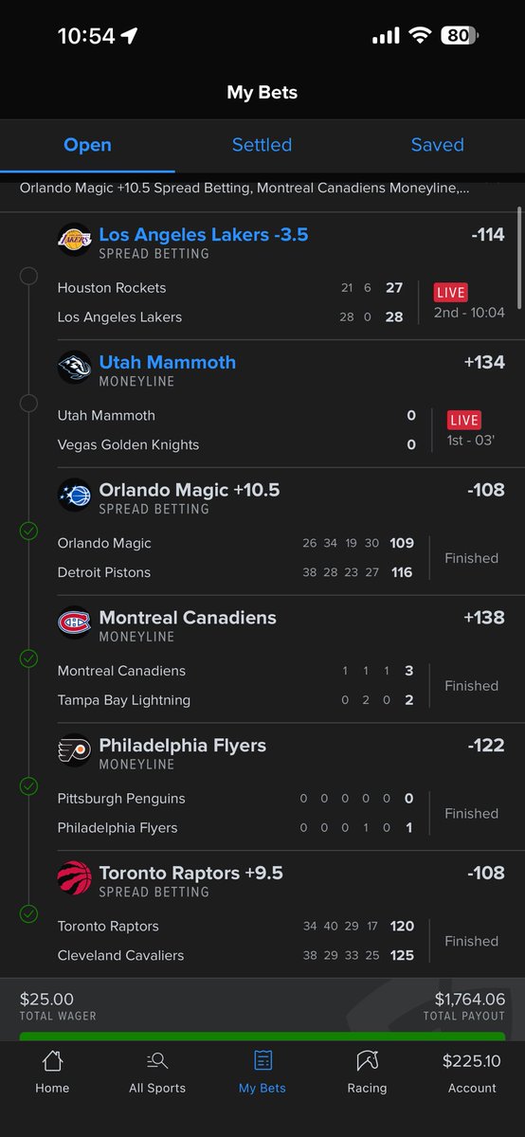Viewport: 525px width, 1137px height.
Task: Tap the Utah Mammoth team logo
Action: (75, 368)
